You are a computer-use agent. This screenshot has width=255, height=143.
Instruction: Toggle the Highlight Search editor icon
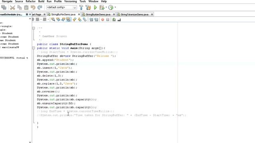coord(69,19)
